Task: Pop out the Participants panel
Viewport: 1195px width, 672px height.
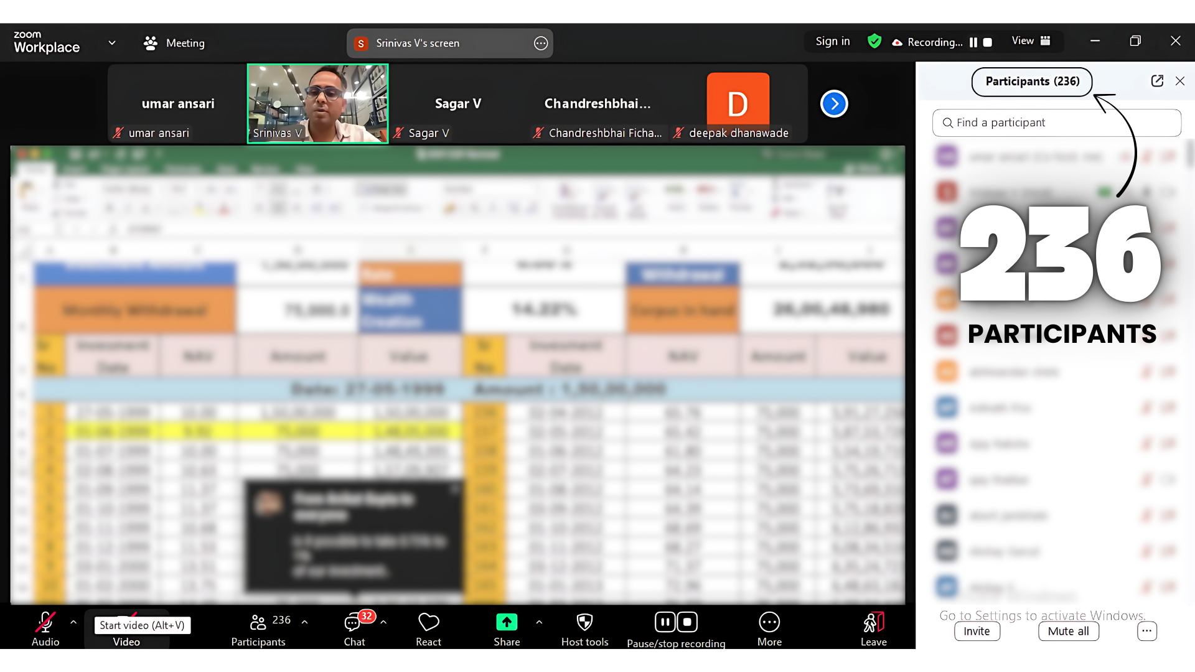Action: (x=1157, y=81)
